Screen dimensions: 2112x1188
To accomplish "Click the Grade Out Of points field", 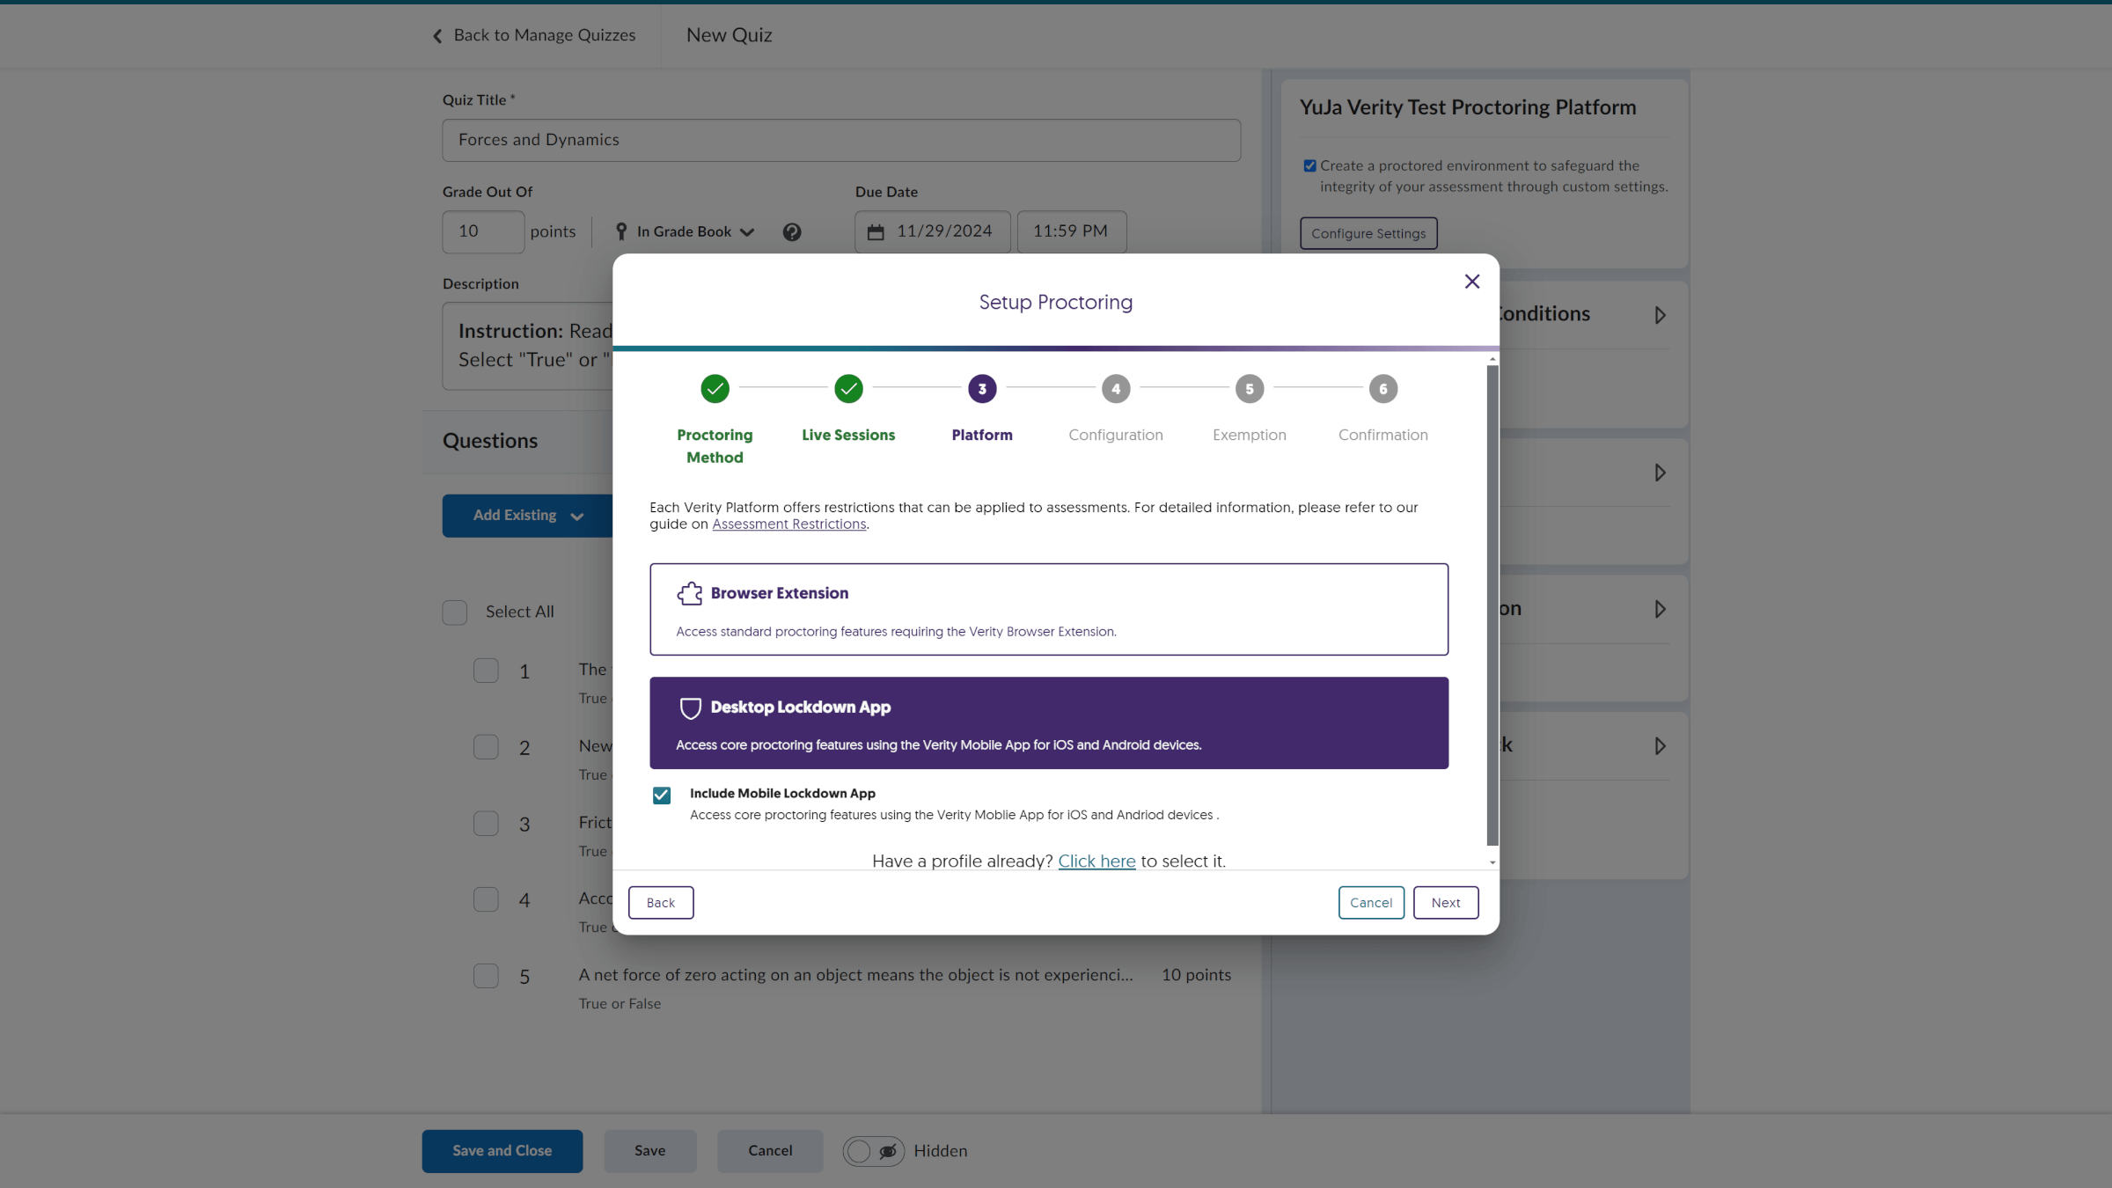I will coord(483,231).
